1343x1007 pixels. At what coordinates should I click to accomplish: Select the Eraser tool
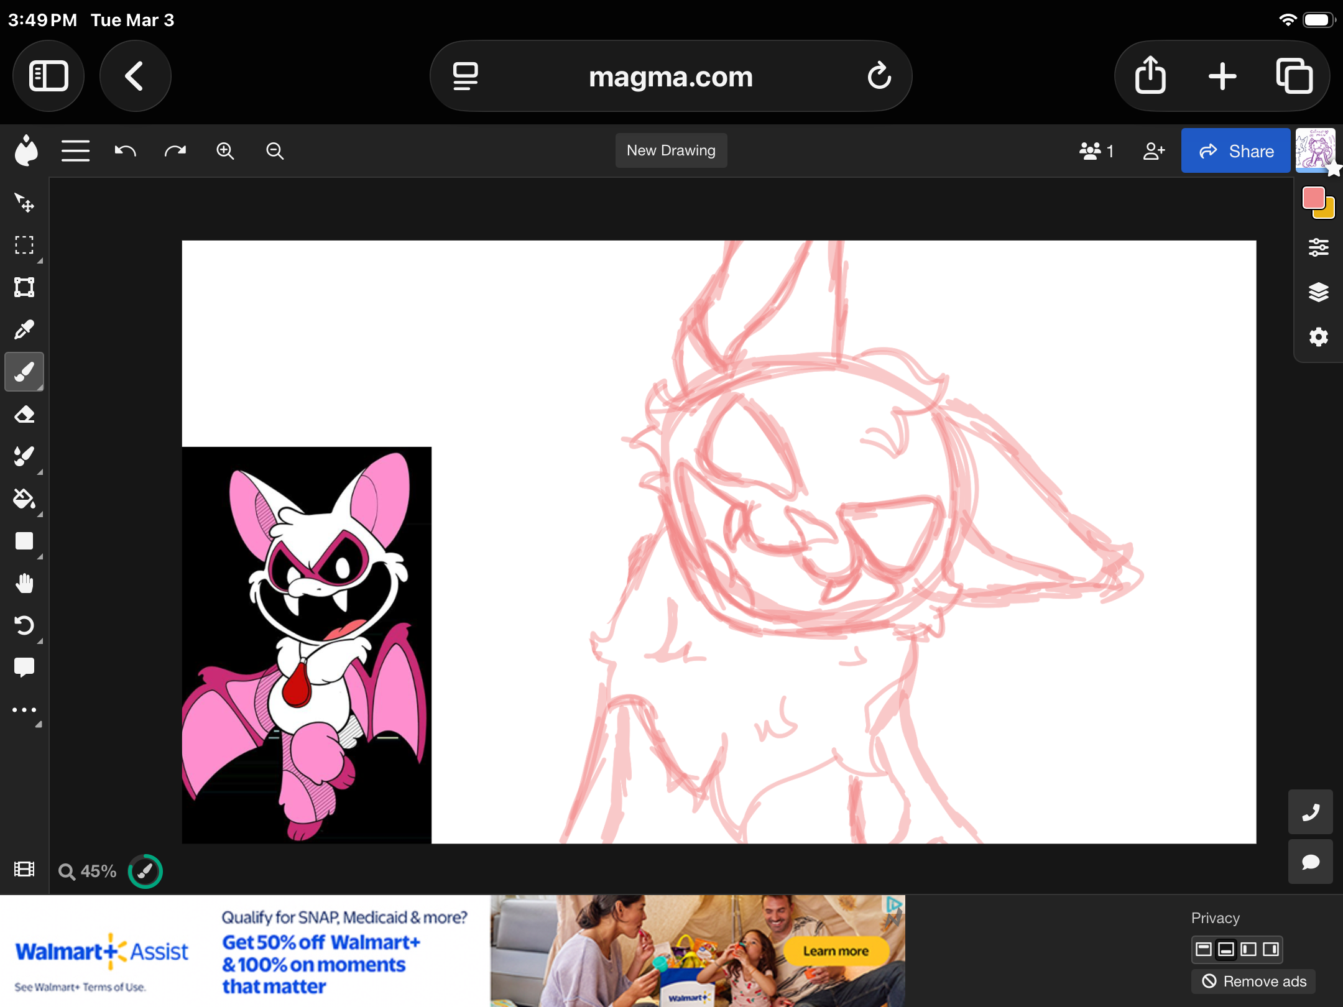[25, 414]
